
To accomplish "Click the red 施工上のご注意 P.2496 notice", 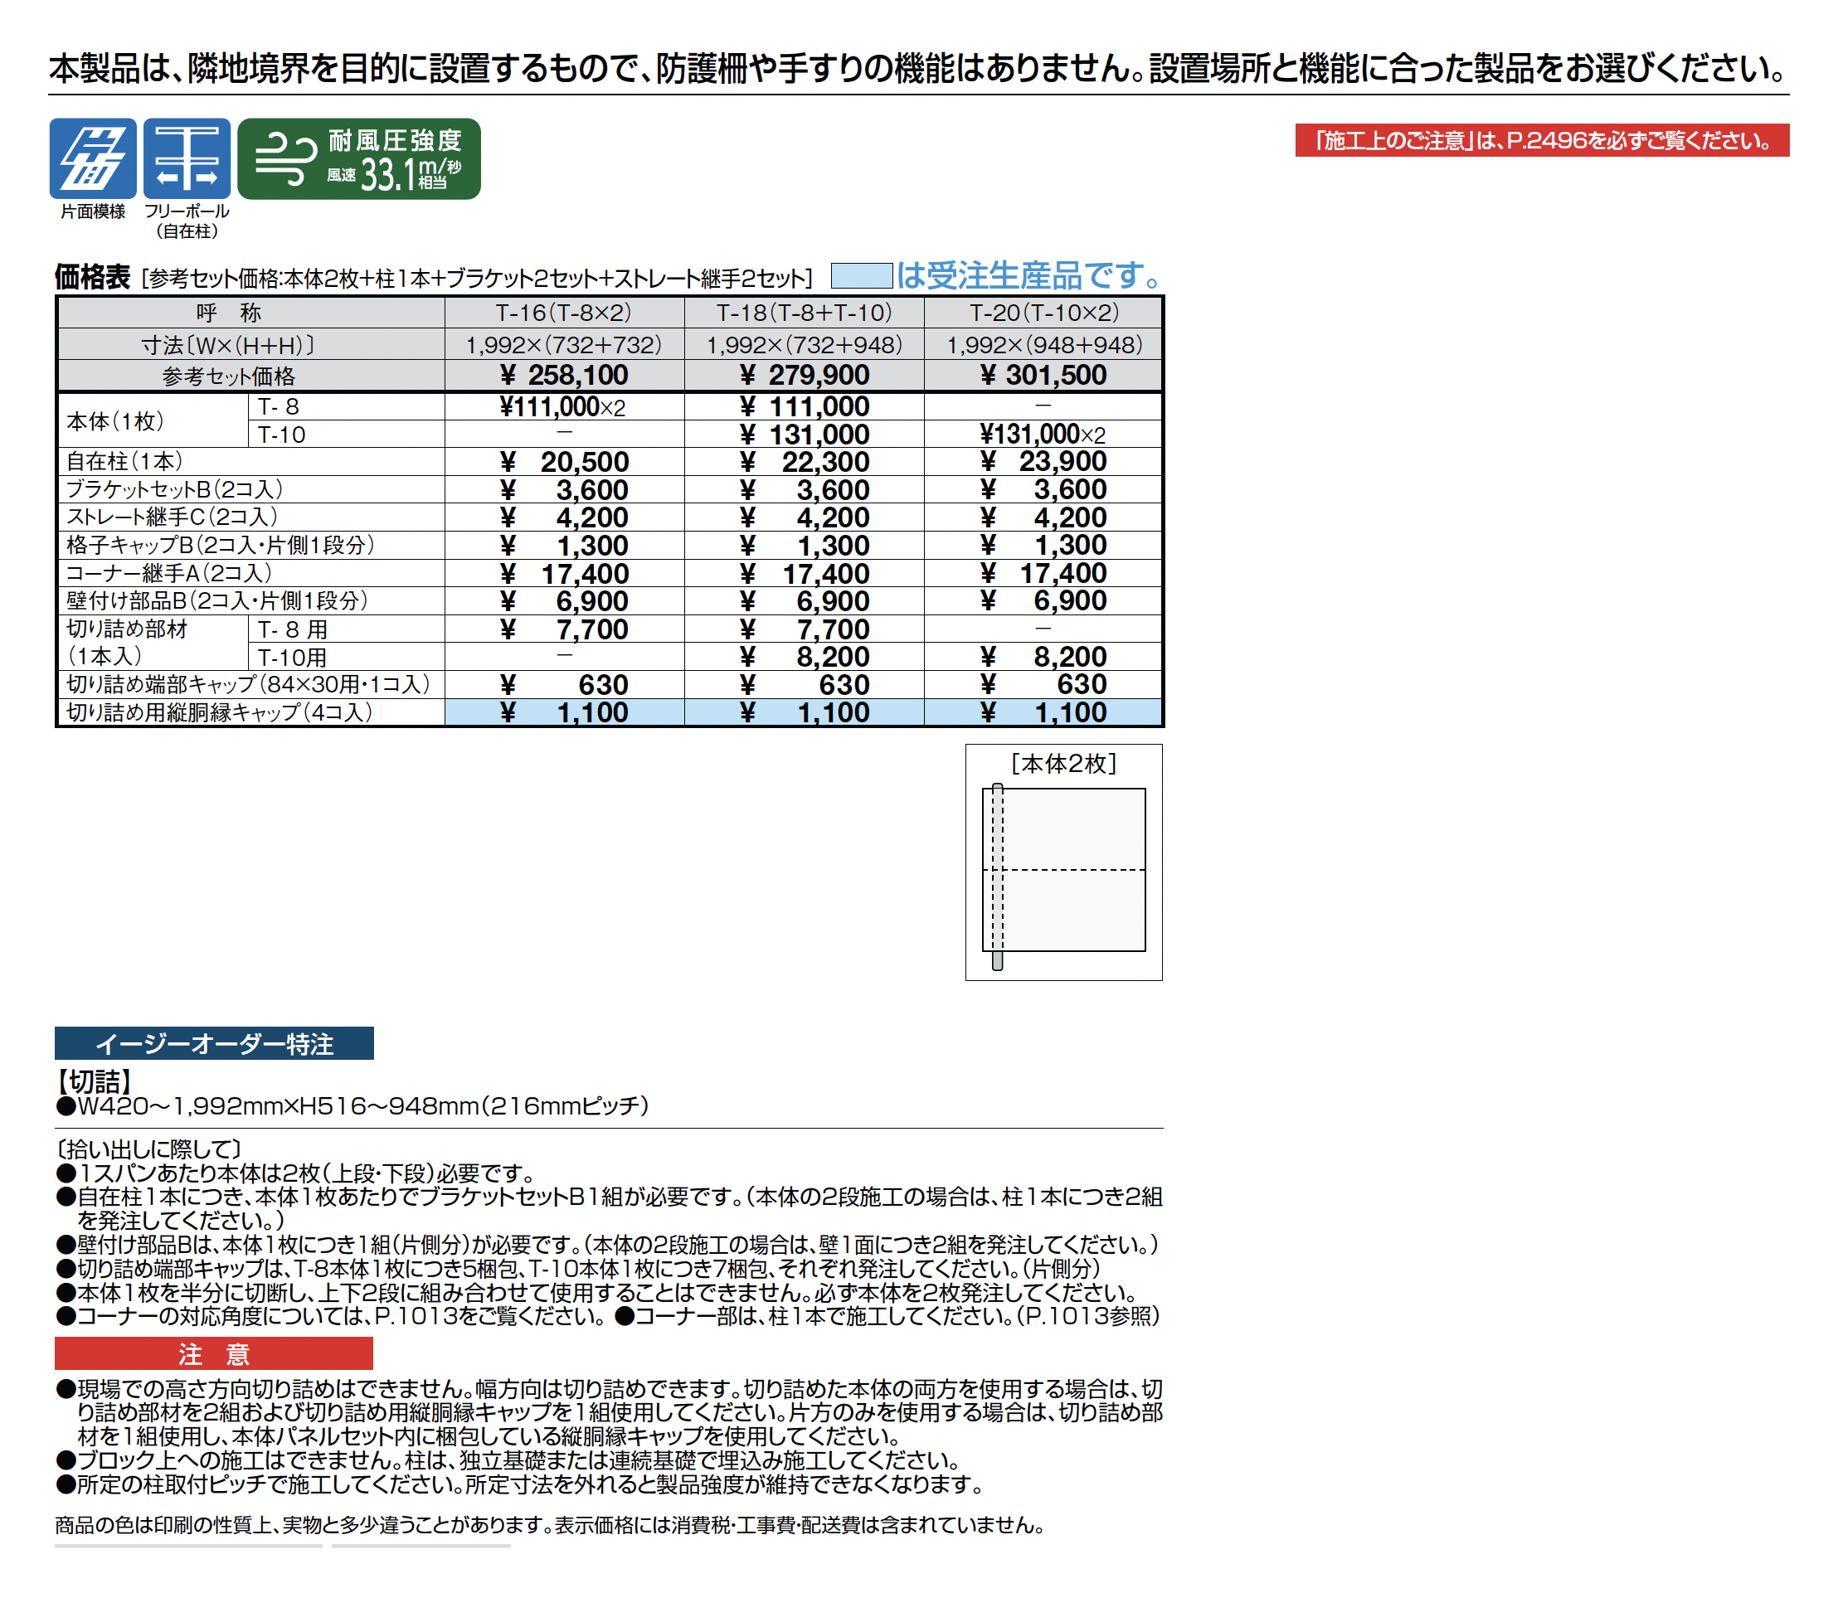I will [1541, 140].
